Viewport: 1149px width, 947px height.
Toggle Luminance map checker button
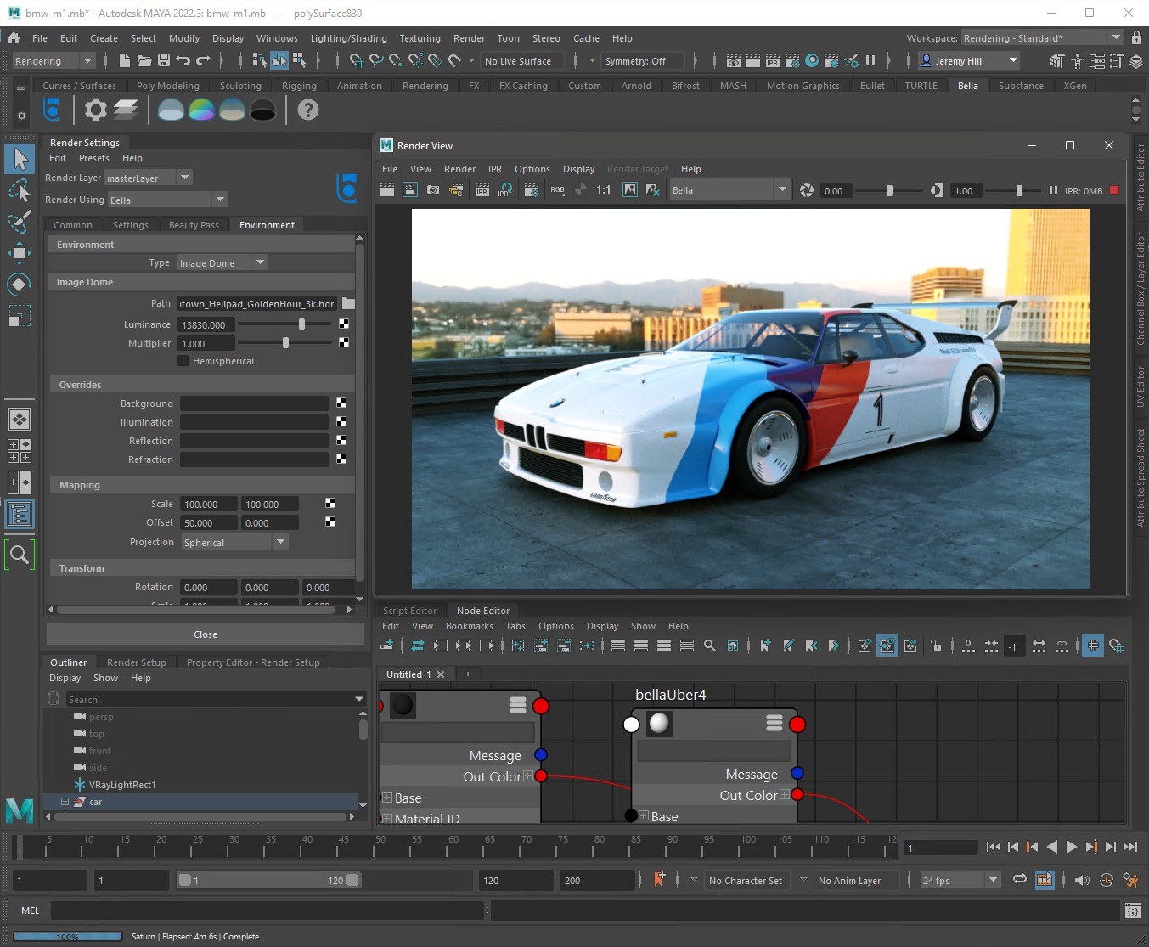[x=344, y=324]
